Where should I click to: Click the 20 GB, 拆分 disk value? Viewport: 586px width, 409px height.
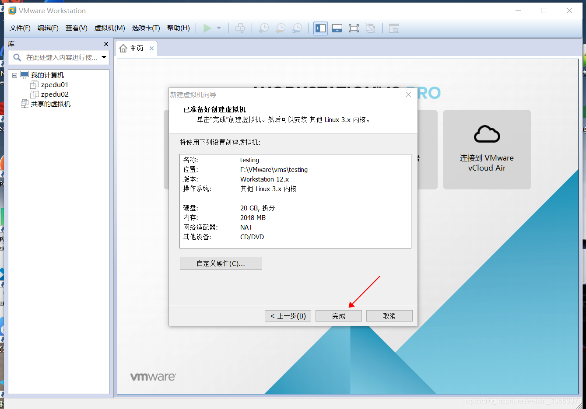pos(257,208)
